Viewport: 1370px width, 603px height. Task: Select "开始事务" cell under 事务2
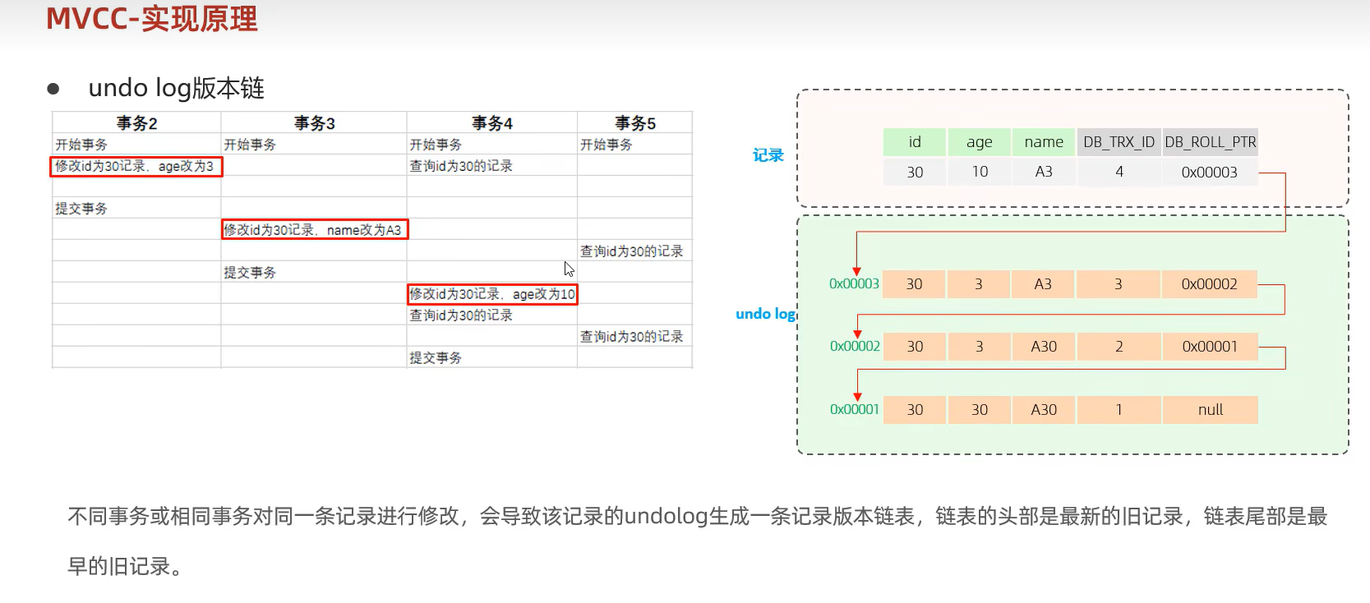(136, 145)
